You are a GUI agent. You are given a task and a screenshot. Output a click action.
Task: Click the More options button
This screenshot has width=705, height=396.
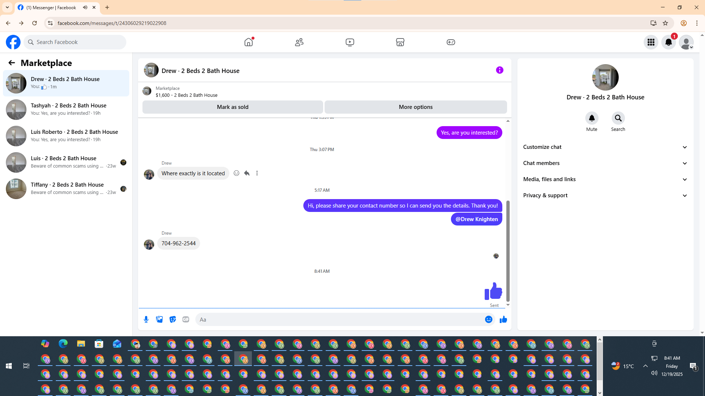coord(415,107)
